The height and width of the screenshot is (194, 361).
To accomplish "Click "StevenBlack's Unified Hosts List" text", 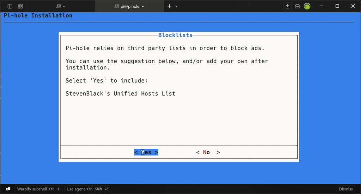I will 121,93.
